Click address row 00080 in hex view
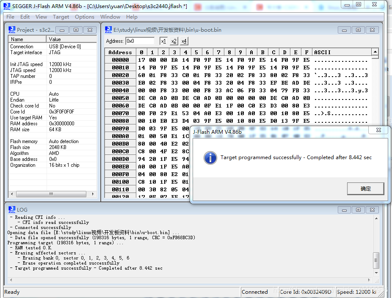This screenshot has width=392, height=298. pos(120,121)
